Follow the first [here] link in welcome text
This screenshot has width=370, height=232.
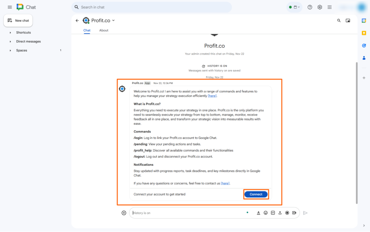tap(212, 96)
